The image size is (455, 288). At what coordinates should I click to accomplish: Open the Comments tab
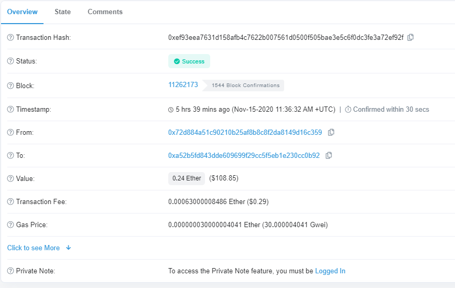pyautogui.click(x=105, y=12)
